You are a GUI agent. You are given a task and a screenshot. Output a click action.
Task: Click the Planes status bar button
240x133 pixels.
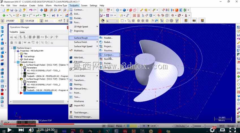pos(119,126)
